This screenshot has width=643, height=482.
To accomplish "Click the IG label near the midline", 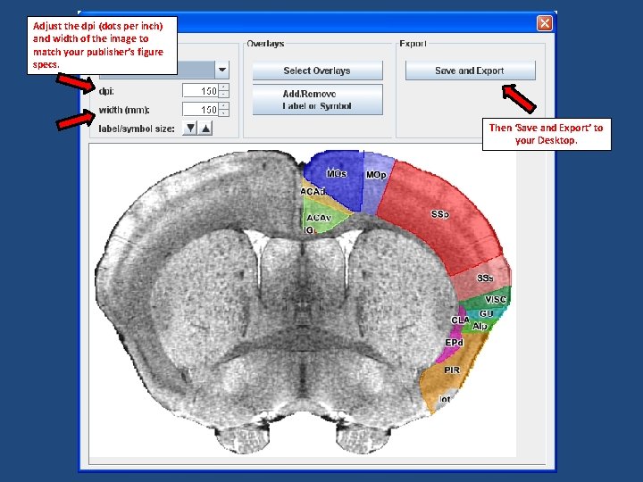I will pyautogui.click(x=309, y=230).
